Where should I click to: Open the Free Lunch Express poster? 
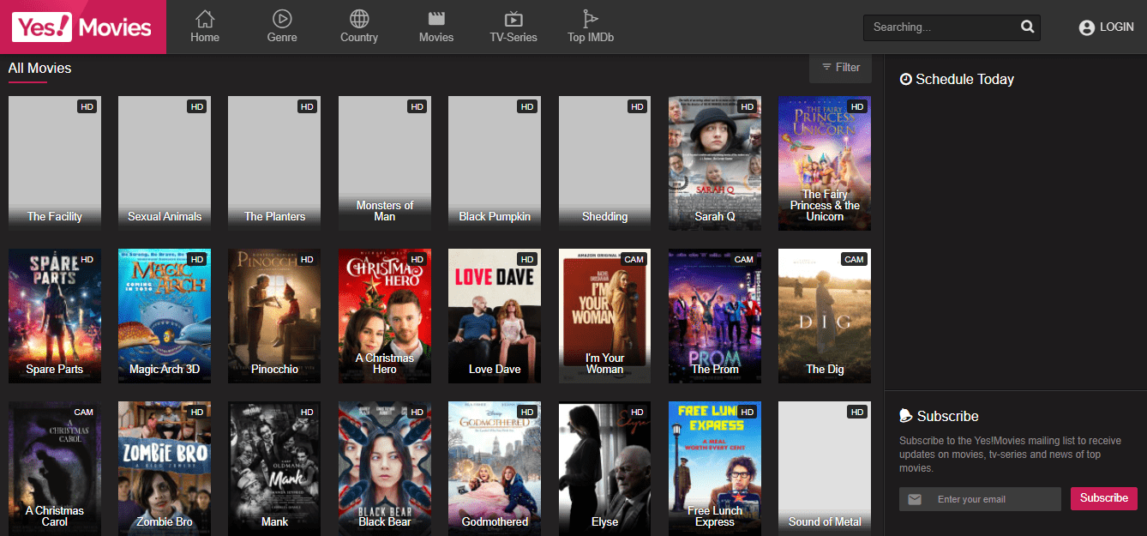click(x=715, y=468)
